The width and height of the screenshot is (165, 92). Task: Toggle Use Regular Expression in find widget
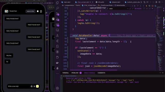133,9
